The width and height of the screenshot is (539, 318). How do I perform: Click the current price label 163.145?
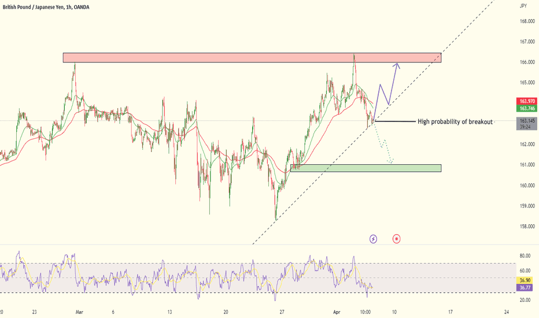click(527, 121)
